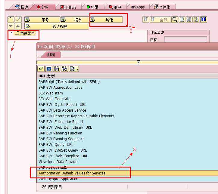Switch to the 描述 tab
218x194 pixels.
click(22, 7)
